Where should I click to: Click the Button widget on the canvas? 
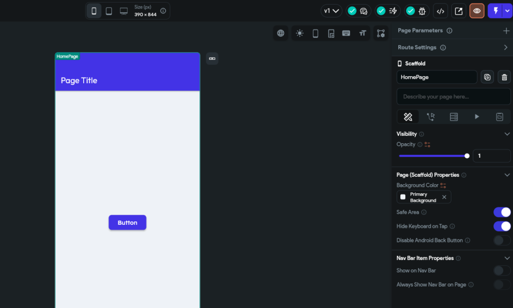[127, 223]
